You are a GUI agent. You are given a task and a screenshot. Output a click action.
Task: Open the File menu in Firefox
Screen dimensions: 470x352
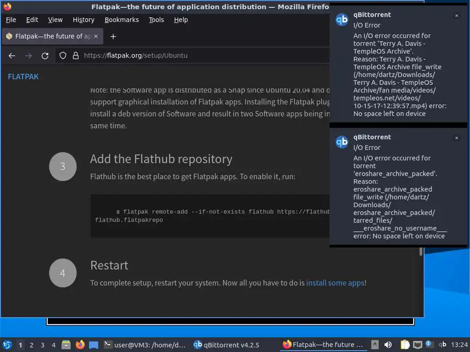11,20
